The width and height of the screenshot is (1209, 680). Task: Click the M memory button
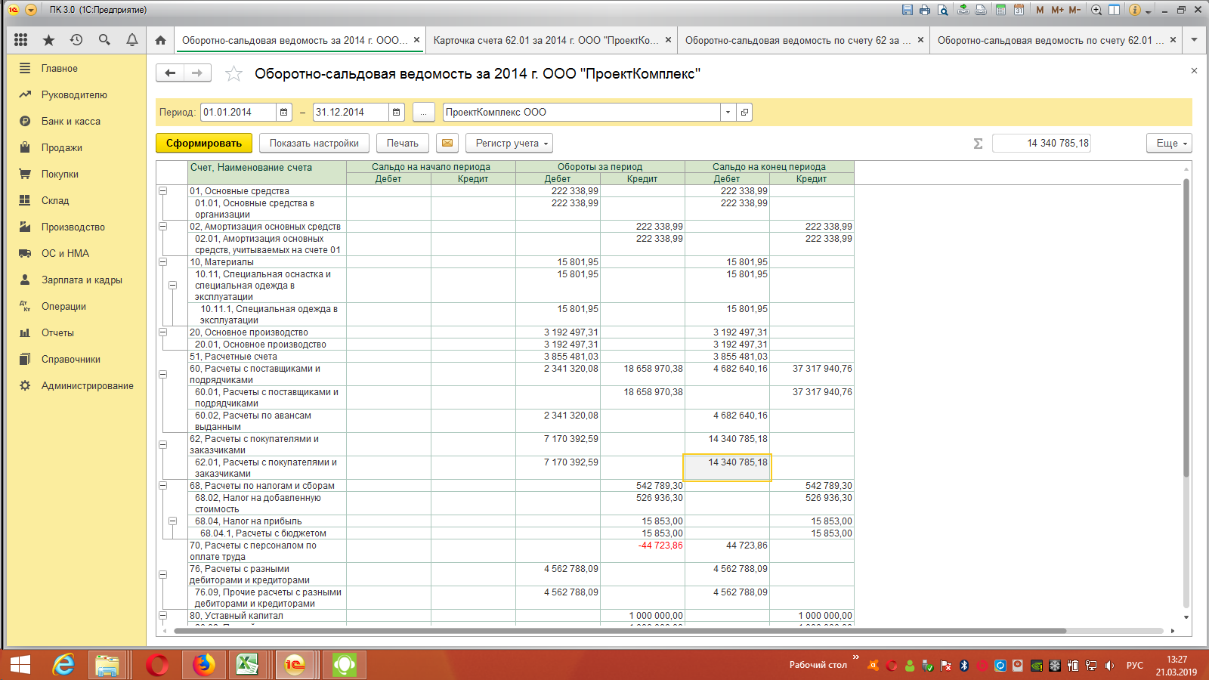(x=1040, y=10)
